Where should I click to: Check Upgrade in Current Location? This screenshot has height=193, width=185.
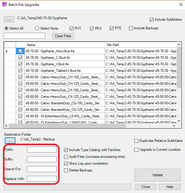[x=136, y=150]
